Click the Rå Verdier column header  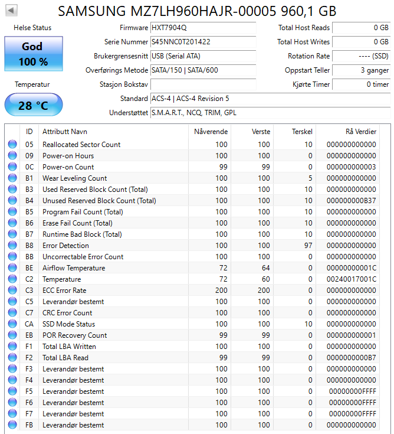tap(348, 132)
